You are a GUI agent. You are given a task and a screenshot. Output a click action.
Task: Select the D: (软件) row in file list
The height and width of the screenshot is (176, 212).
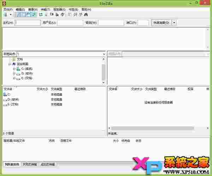pos(54,100)
